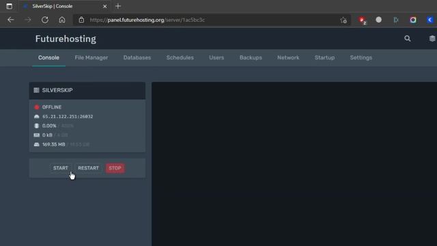Close the SilverSkip Console tab
Screen dimensions: 437x246
[104, 6]
